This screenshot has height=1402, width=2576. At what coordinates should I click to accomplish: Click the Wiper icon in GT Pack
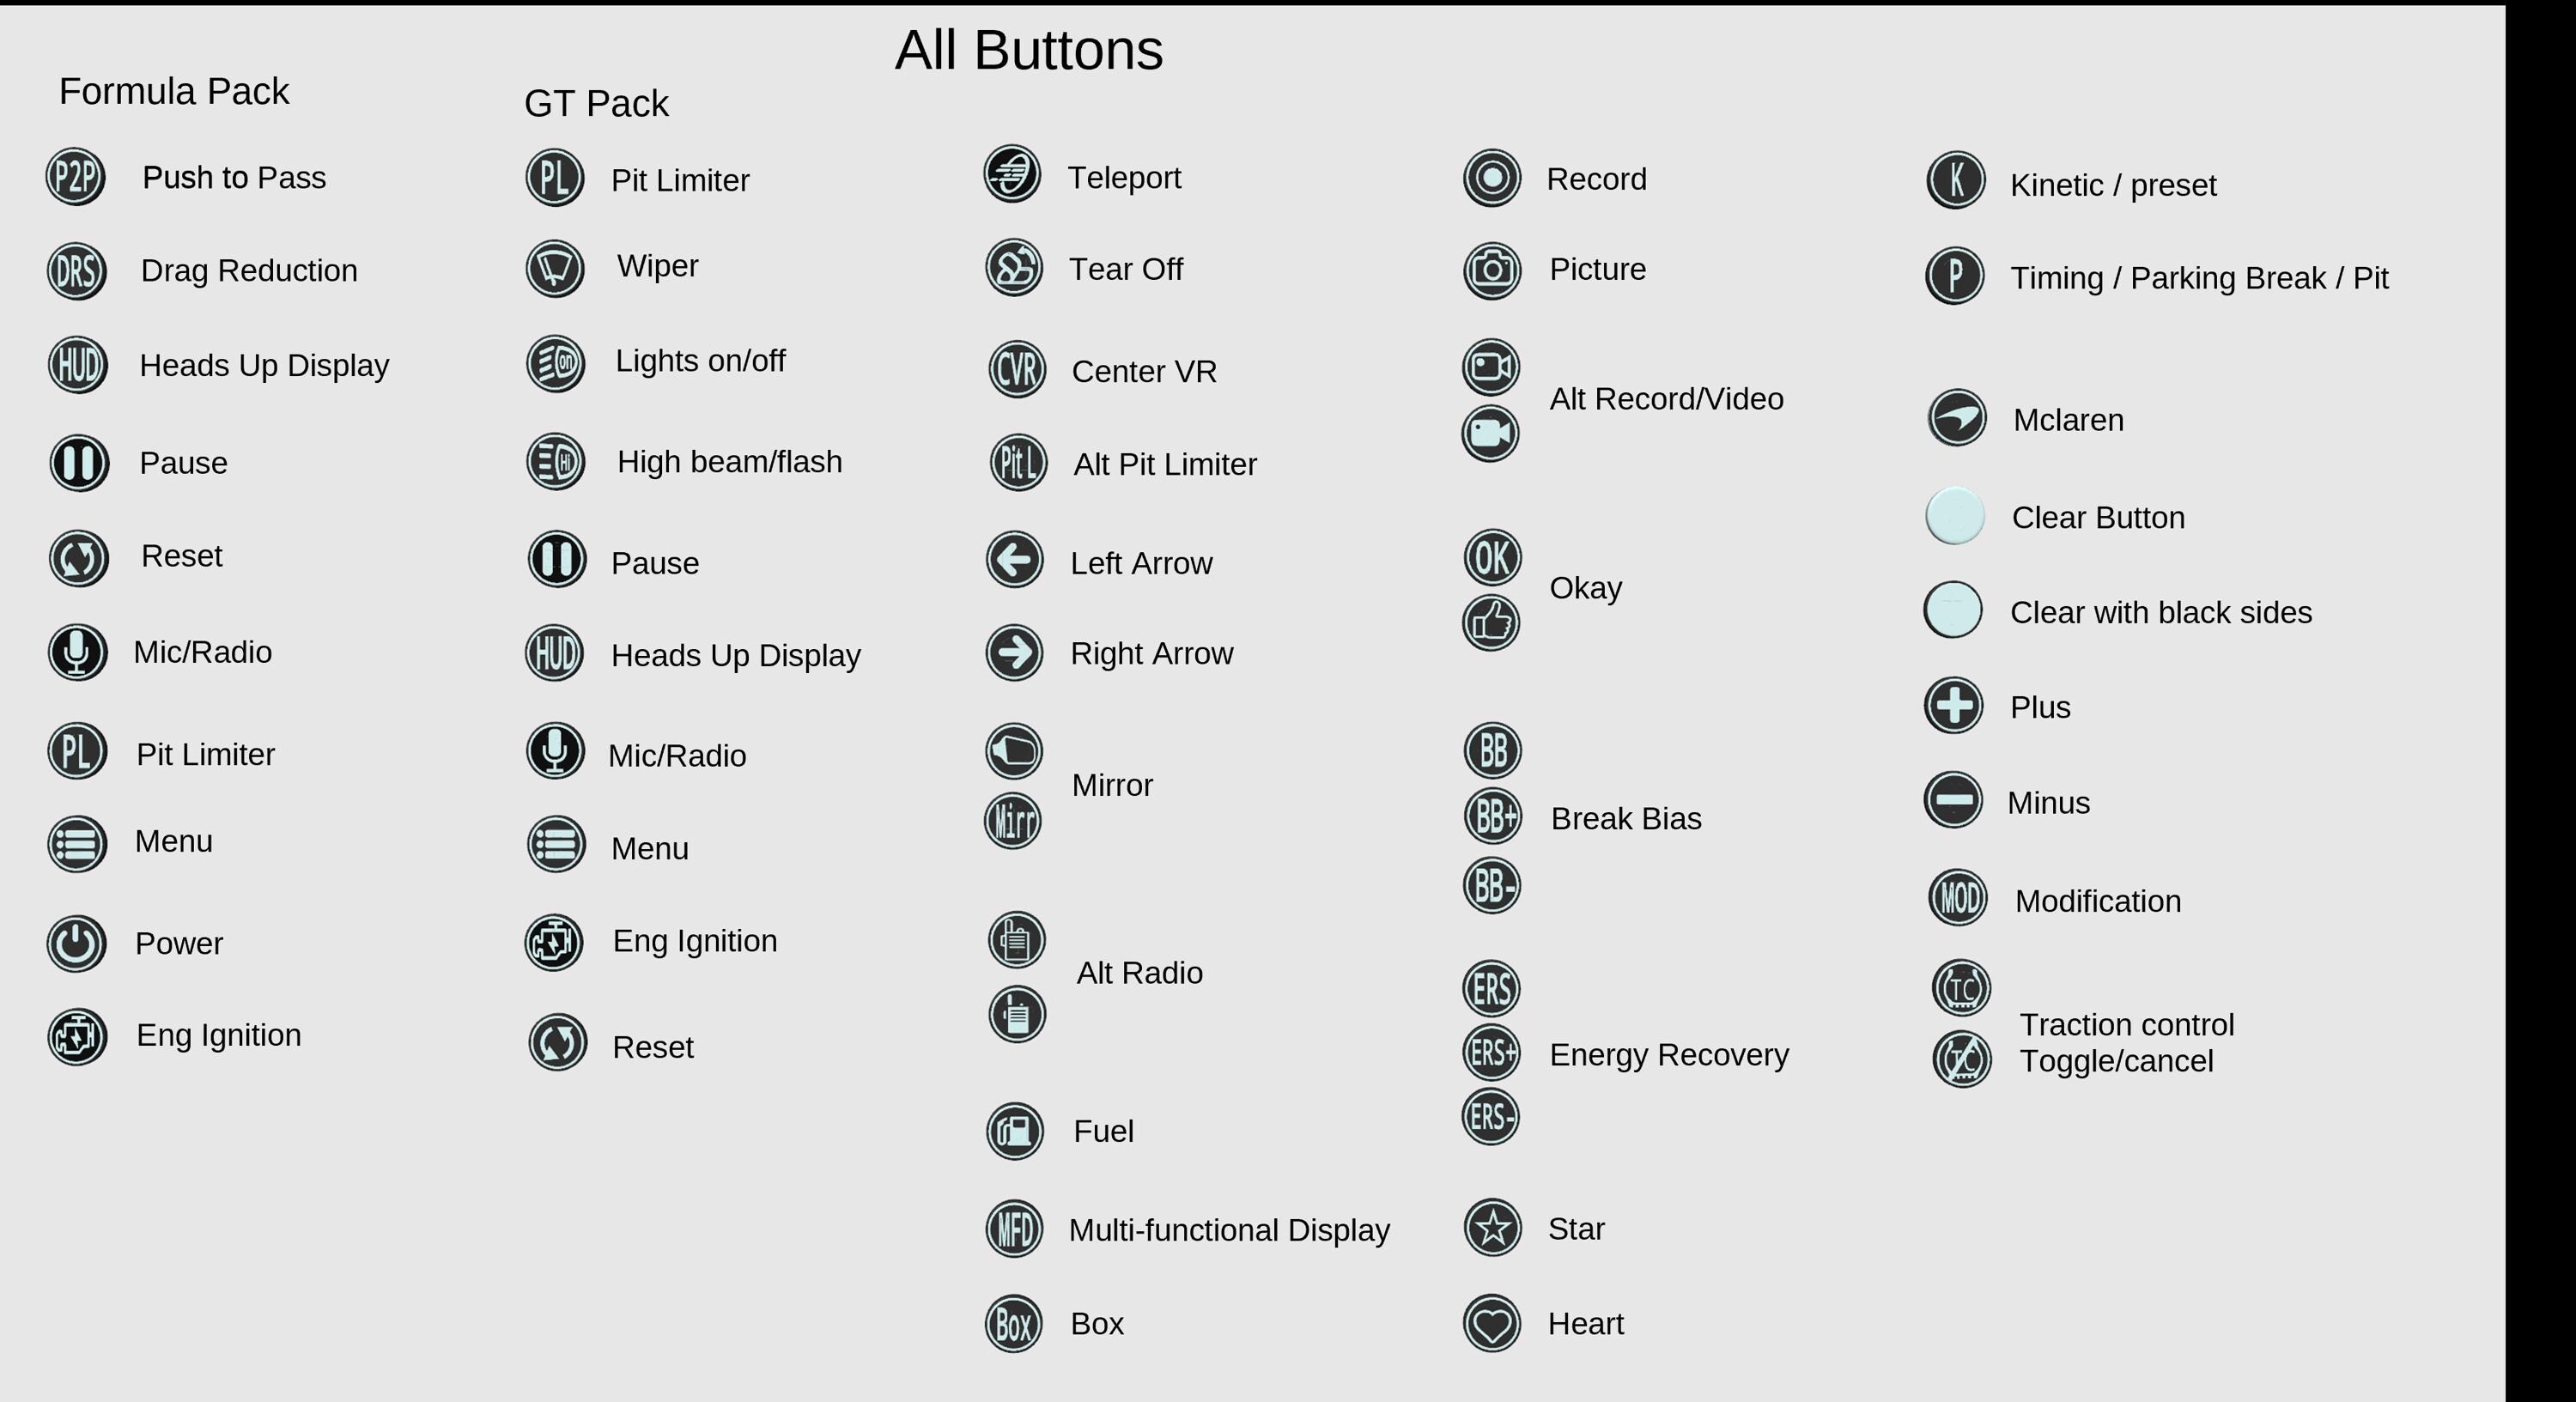coord(555,268)
